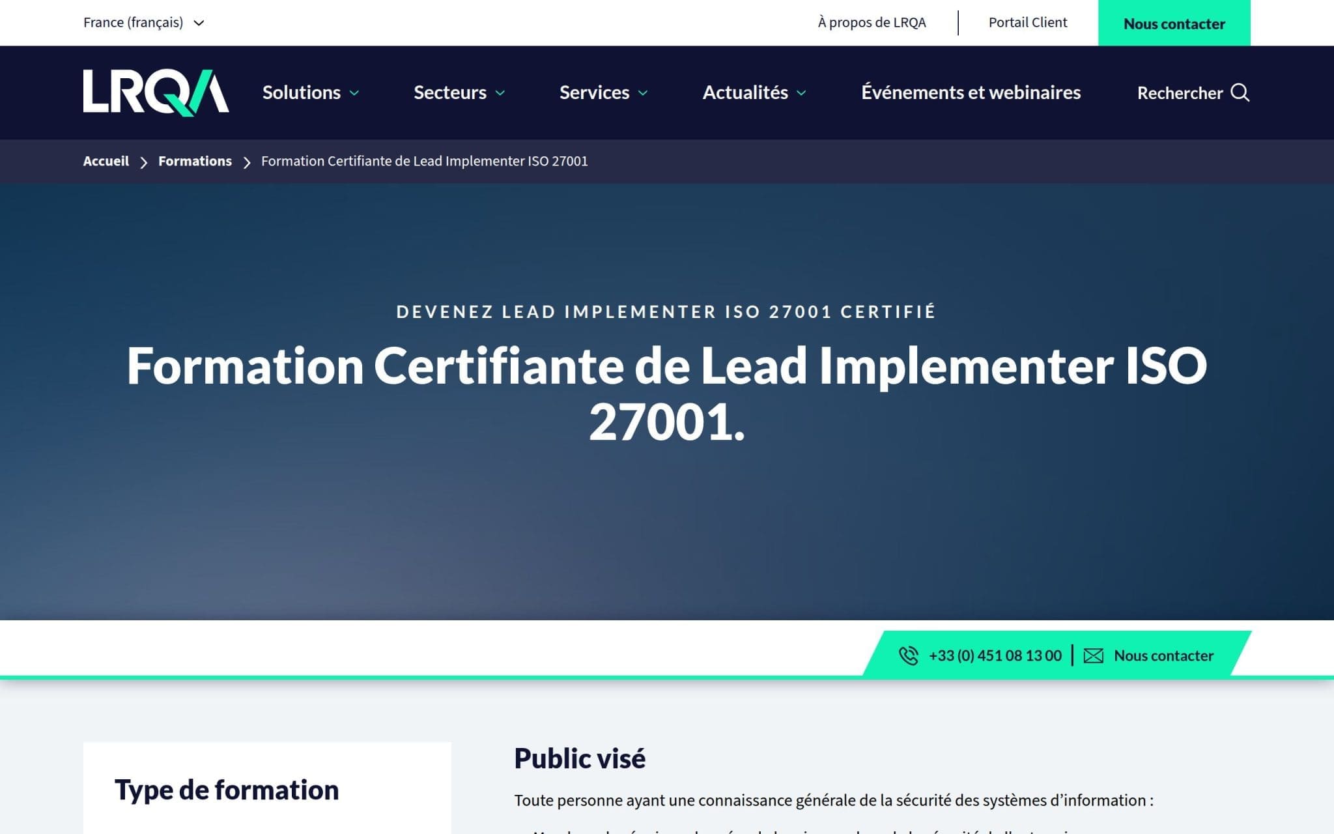The image size is (1334, 834).
Task: Expand the Services menu
Action: (603, 93)
